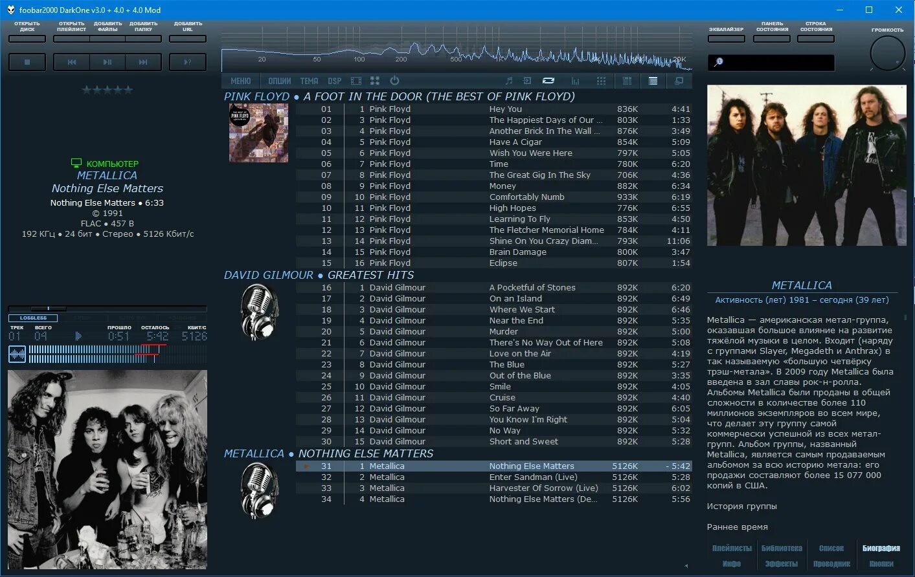Adjust the Громкость volume knob
Image resolution: width=915 pixels, height=577 pixels.
pyautogui.click(x=887, y=53)
